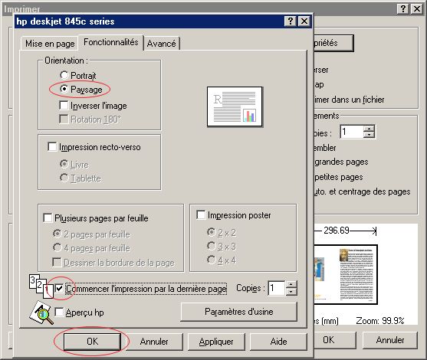Viewport: 427px width, 360px height.
Task: Click the Paramètres d'usine button
Action: coord(239,312)
